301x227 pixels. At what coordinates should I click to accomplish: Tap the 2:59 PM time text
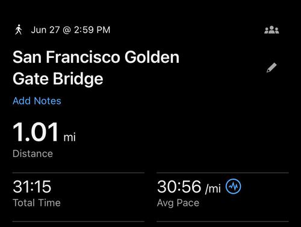pyautogui.click(x=92, y=30)
